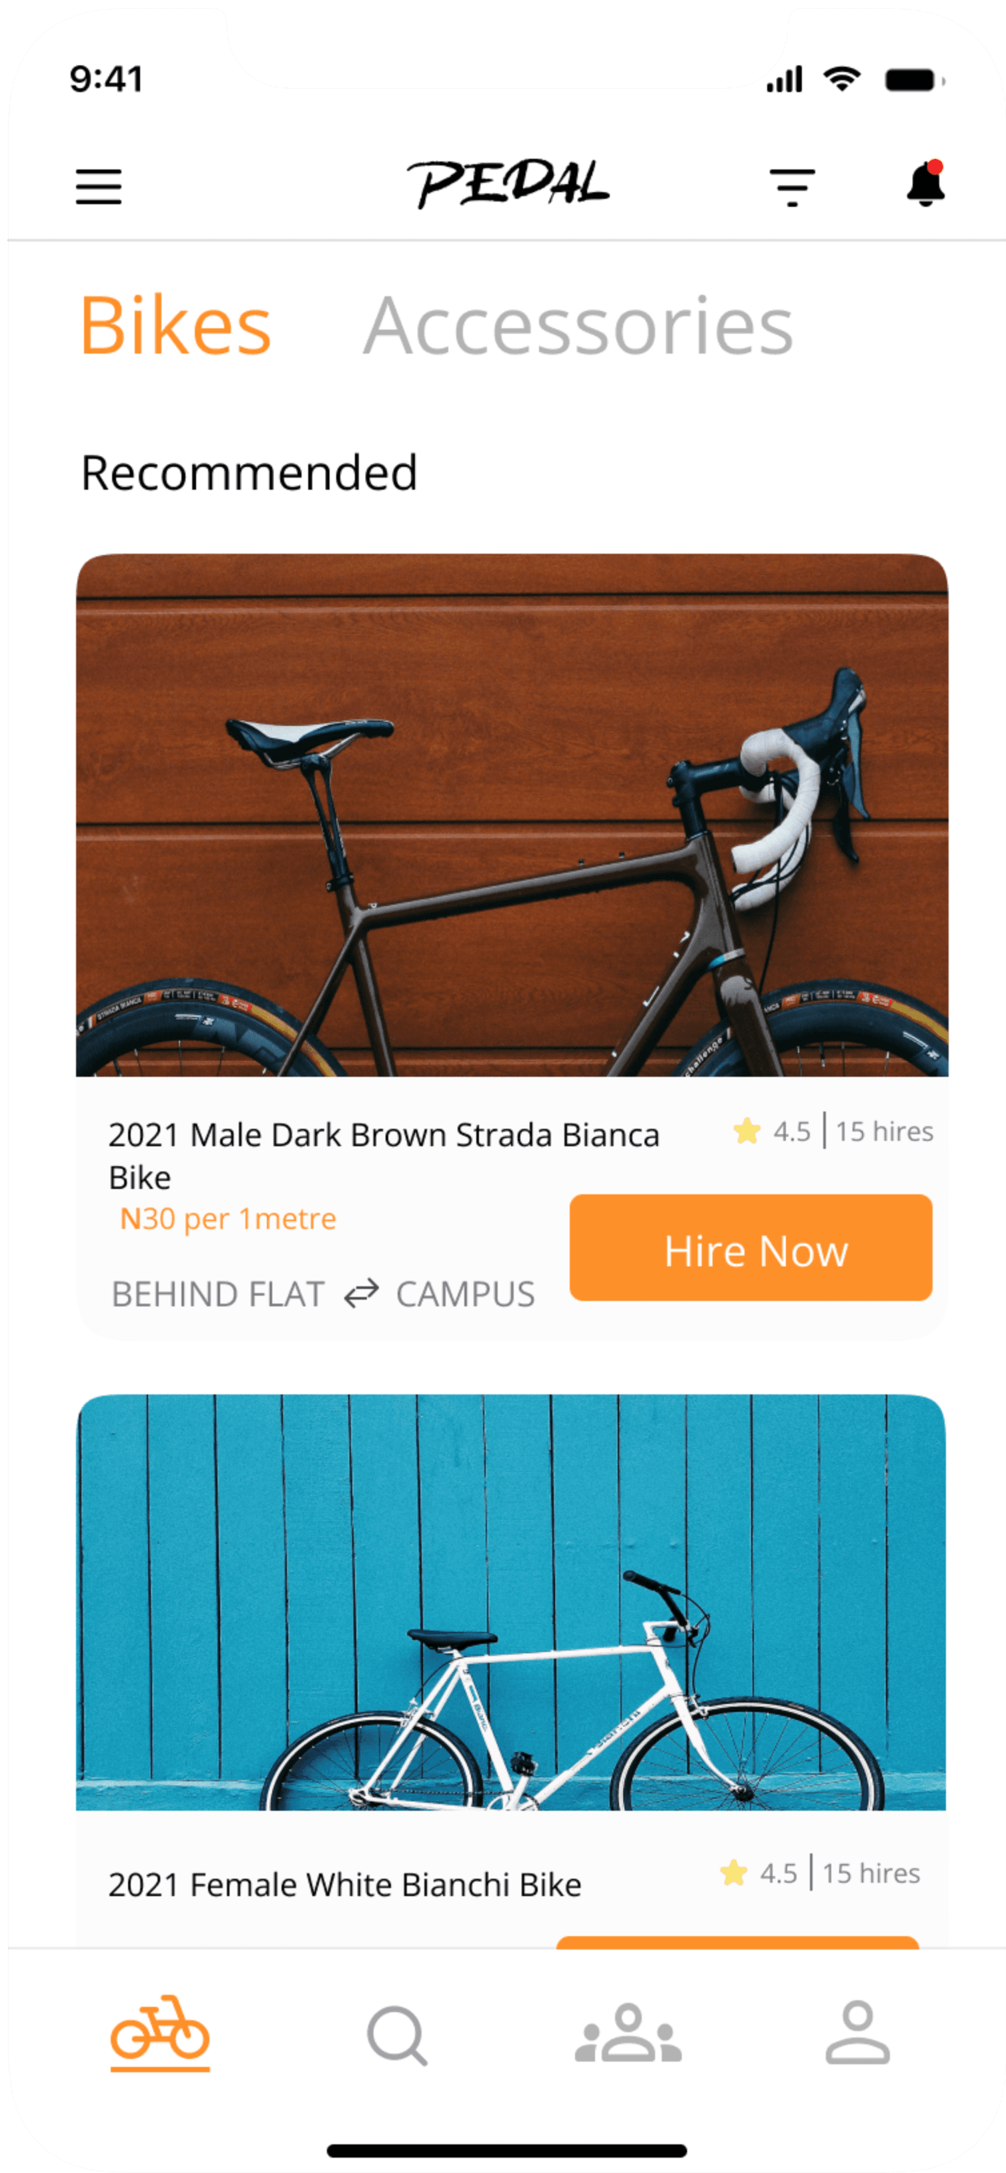Screen dimensions: 1006x2173
Task: Tap the BEHIND FLAT location label
Action: pyautogui.click(x=218, y=1294)
